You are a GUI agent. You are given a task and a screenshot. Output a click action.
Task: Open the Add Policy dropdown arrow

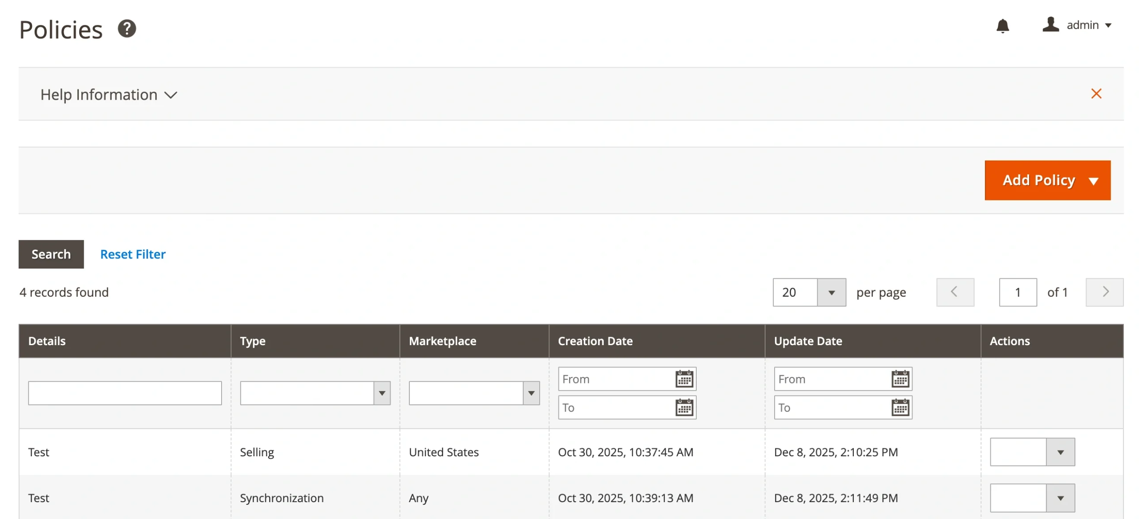pyautogui.click(x=1093, y=181)
